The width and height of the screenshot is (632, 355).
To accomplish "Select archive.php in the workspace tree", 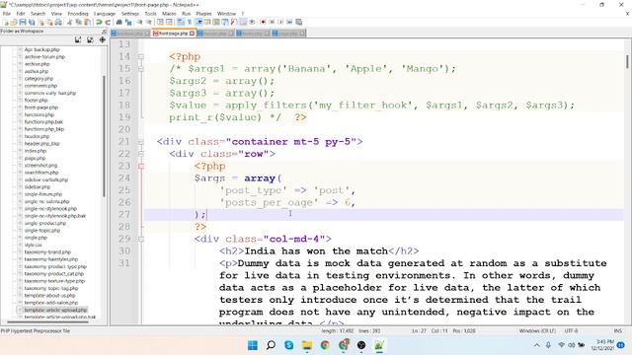I will tap(37, 64).
